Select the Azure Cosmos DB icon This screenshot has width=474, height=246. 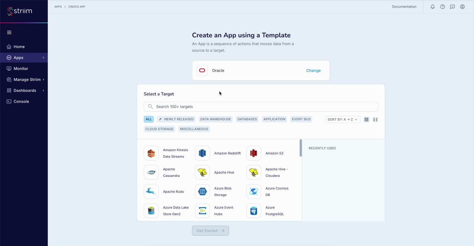(254, 192)
